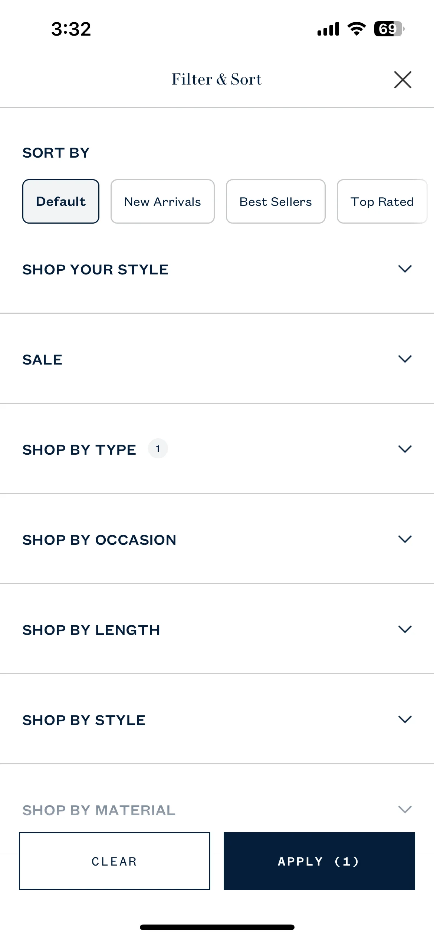Sort by New Arrivals
Image resolution: width=434 pixels, height=939 pixels.
162,201
